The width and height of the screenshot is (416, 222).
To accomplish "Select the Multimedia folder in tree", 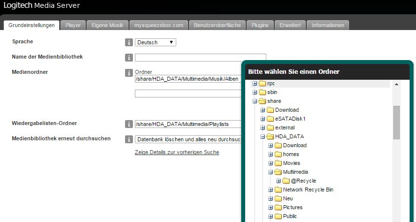I will coord(295,172).
